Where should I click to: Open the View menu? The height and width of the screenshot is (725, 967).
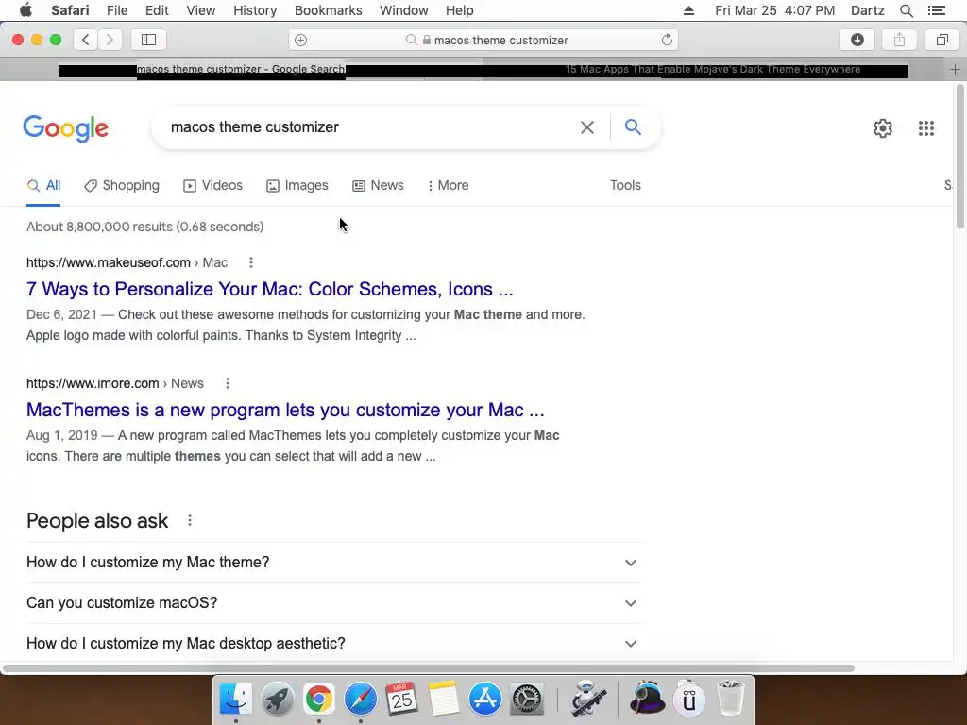[200, 10]
